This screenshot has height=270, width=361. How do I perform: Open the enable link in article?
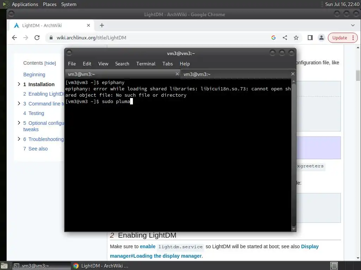tap(148, 246)
